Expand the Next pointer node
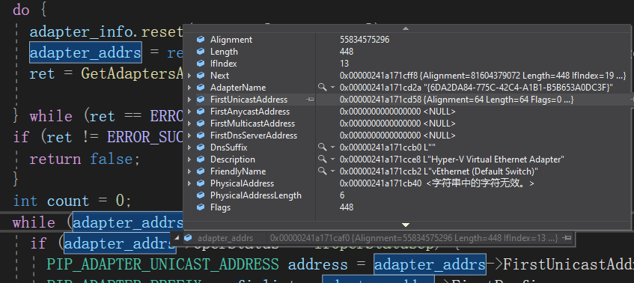Screen dimensions: 634x283 (189, 76)
